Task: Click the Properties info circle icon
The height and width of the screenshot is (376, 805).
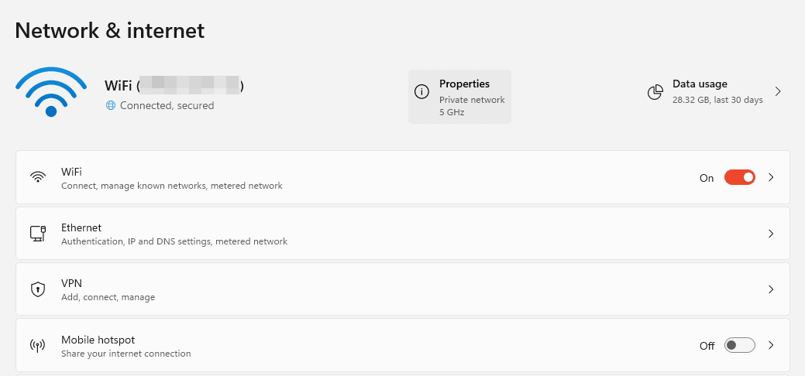Action: point(421,92)
